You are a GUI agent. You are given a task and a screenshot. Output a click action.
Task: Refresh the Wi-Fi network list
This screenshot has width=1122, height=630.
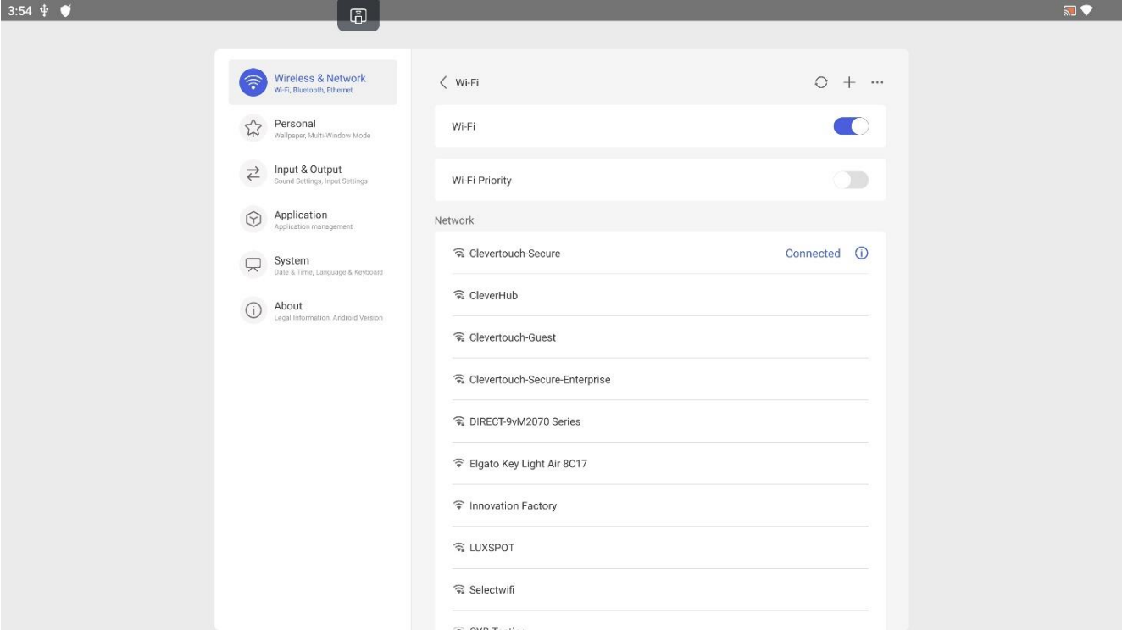click(820, 82)
